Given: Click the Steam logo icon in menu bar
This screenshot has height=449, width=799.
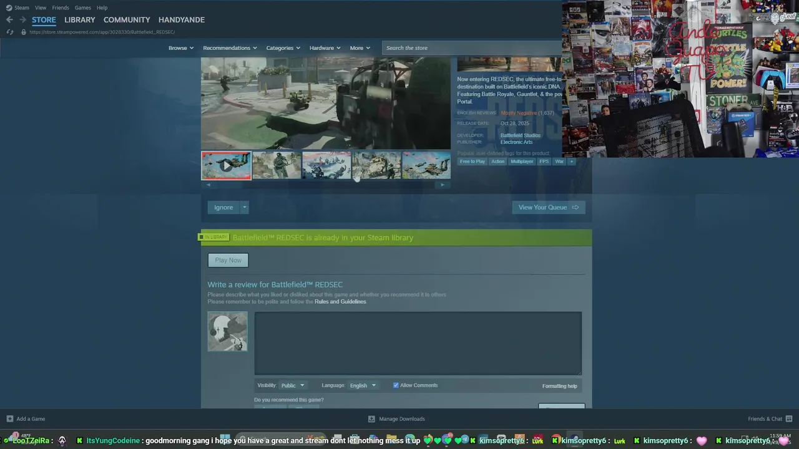Looking at the screenshot, I should click(9, 7).
